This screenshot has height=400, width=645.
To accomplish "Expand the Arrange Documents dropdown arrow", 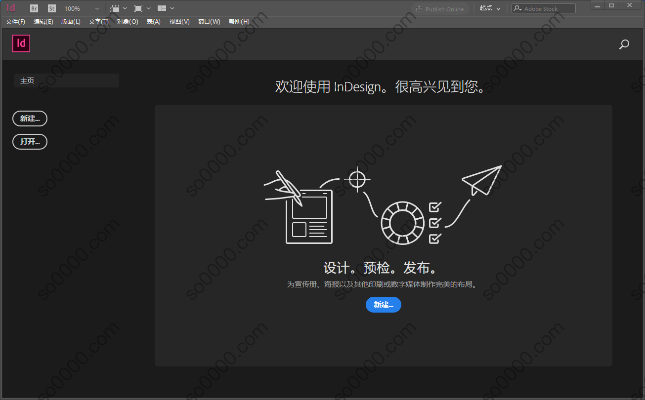I will coord(172,8).
